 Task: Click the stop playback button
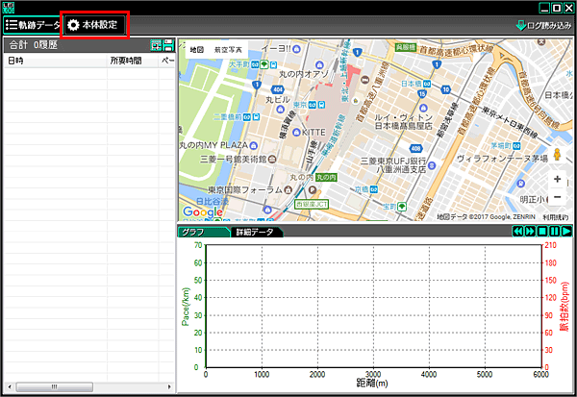tap(542, 232)
